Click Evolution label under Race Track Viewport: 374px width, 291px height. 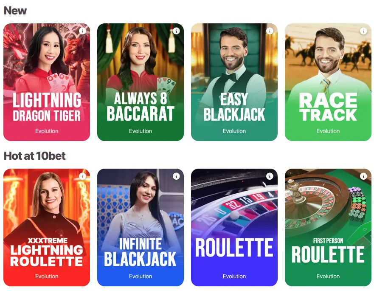pyautogui.click(x=328, y=131)
